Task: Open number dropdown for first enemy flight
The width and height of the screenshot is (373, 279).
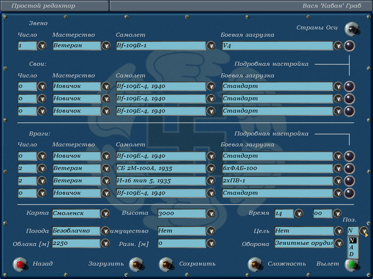Action: point(42,156)
